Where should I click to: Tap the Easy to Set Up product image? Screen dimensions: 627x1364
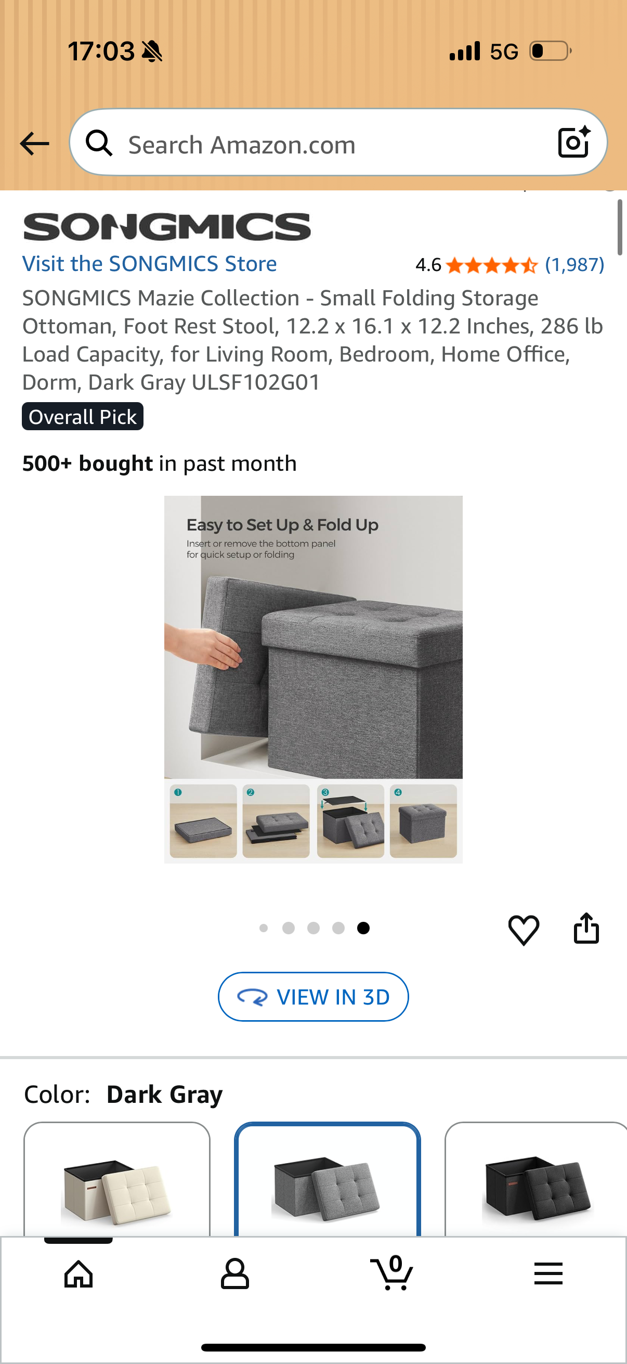click(x=313, y=679)
